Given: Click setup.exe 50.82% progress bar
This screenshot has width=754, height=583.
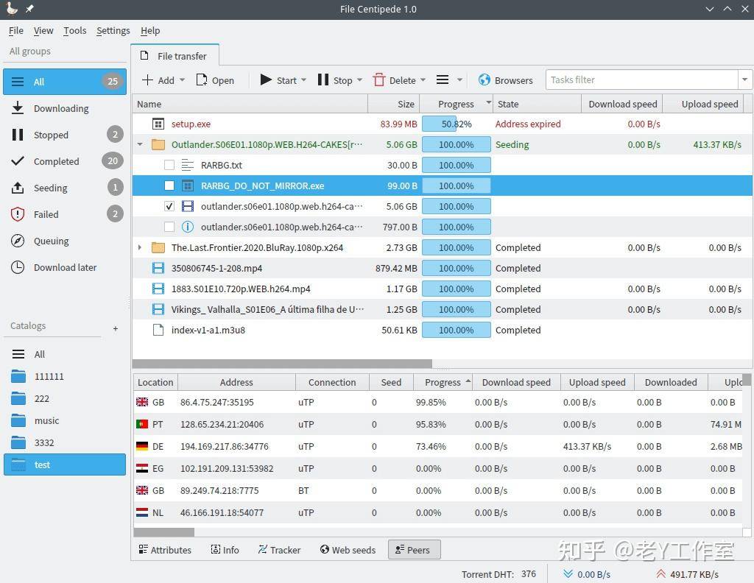Looking at the screenshot, I should (457, 124).
